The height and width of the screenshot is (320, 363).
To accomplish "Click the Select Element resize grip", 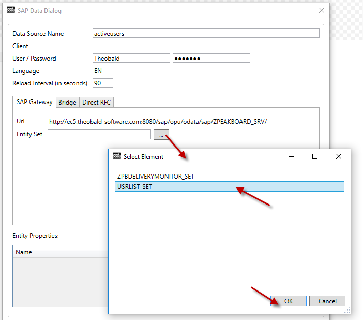I will (347, 311).
